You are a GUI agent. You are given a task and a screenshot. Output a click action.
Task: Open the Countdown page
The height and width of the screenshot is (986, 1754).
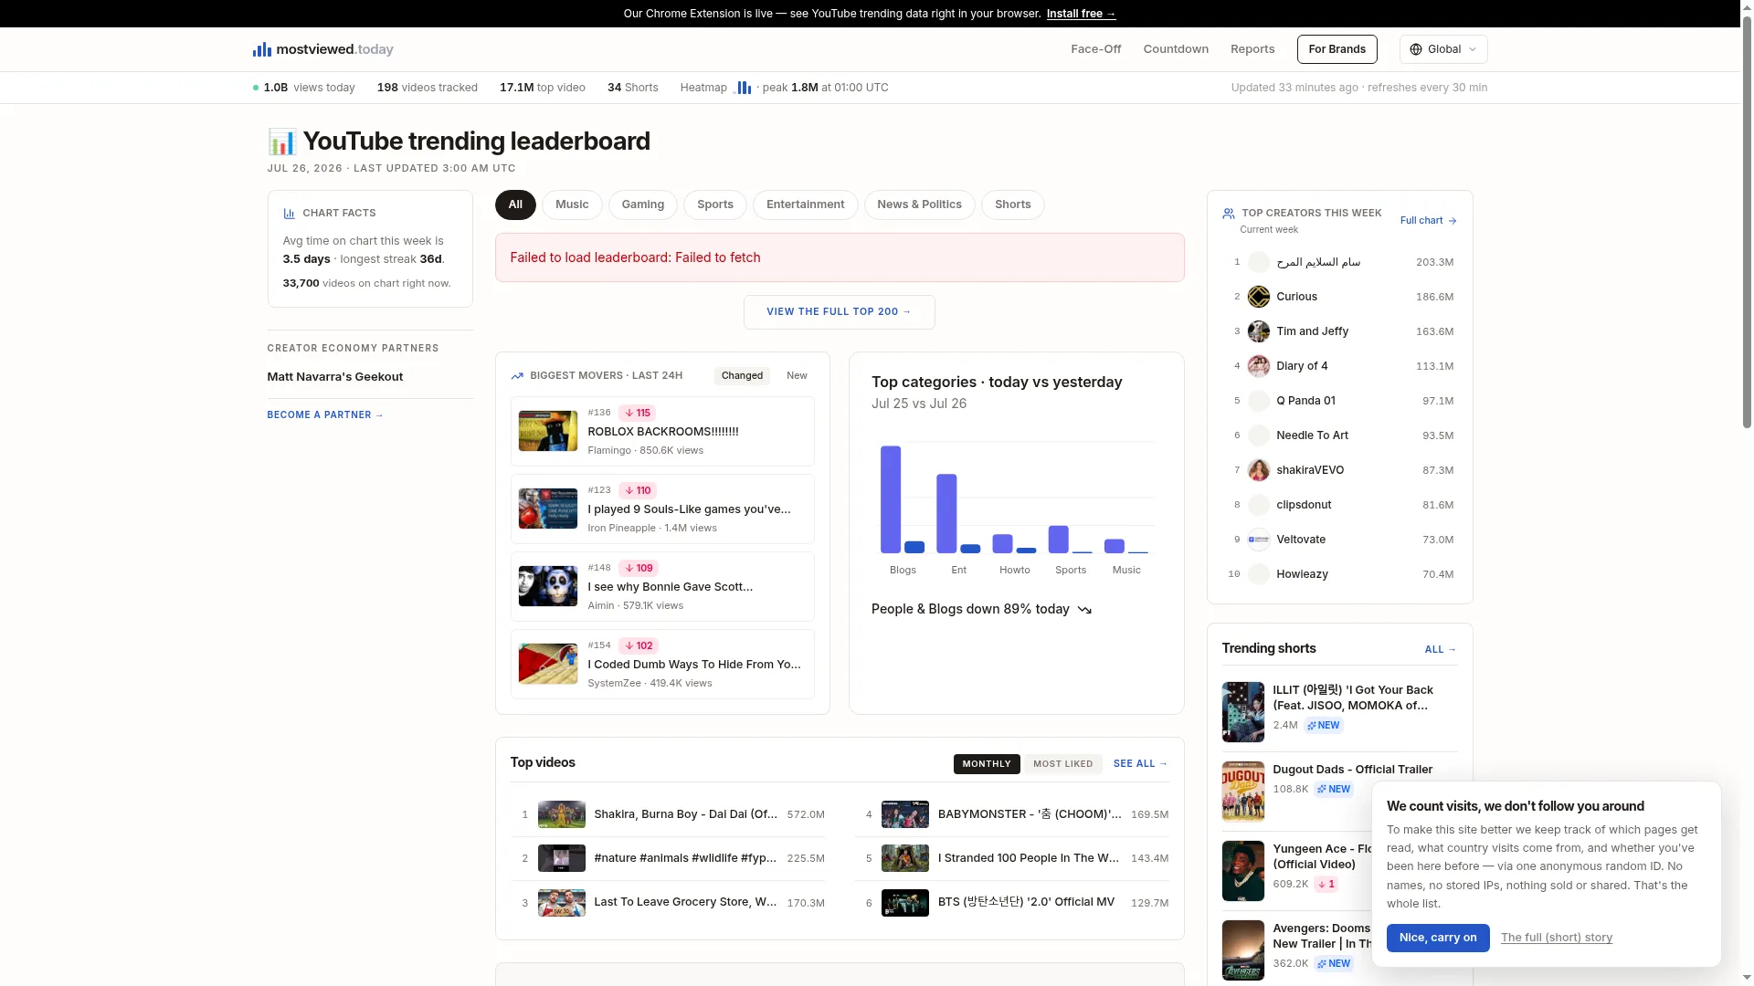click(1176, 49)
